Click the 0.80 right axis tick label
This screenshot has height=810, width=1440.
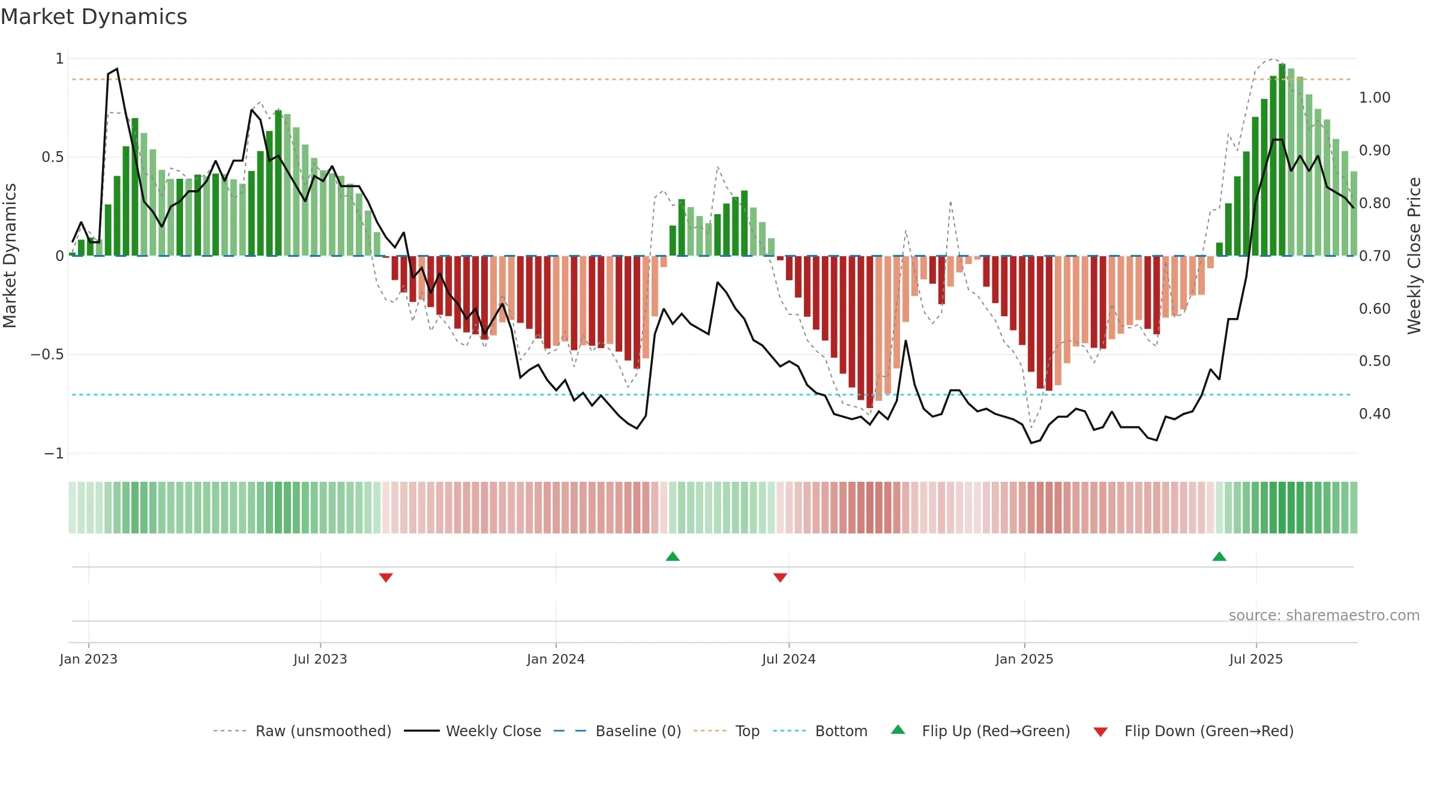tap(1375, 203)
